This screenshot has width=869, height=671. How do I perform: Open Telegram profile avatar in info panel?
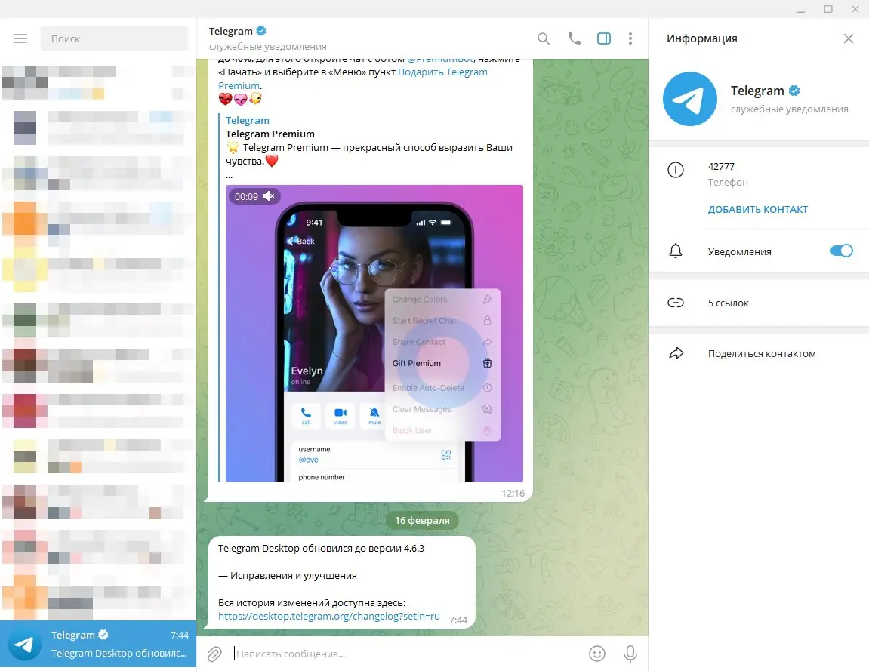[690, 99]
